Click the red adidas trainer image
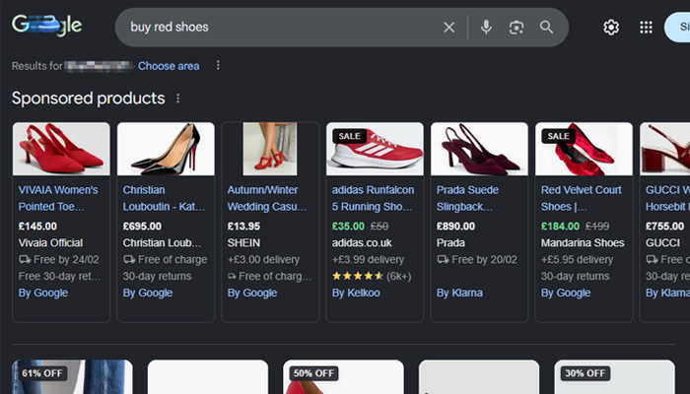The width and height of the screenshot is (690, 394). pos(375,149)
